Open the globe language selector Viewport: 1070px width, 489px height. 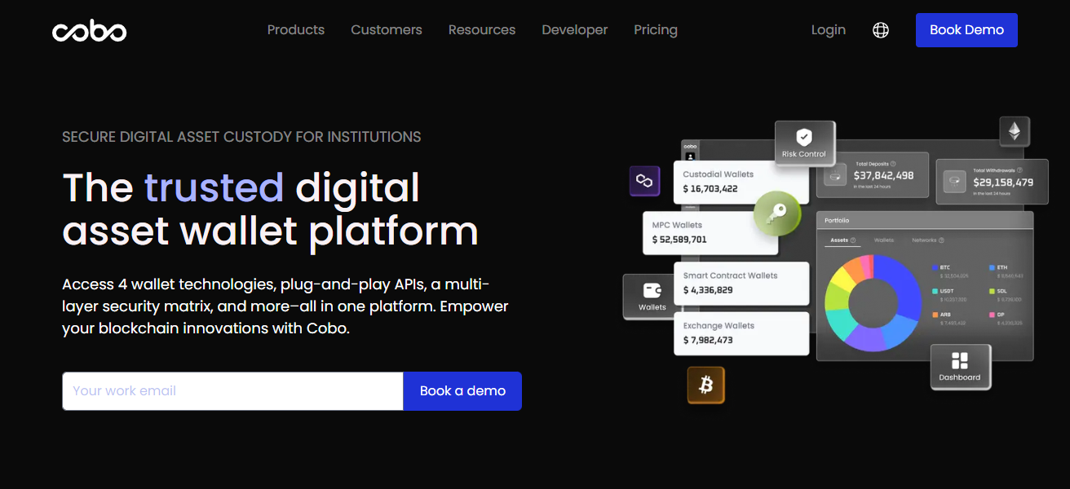pyautogui.click(x=881, y=30)
